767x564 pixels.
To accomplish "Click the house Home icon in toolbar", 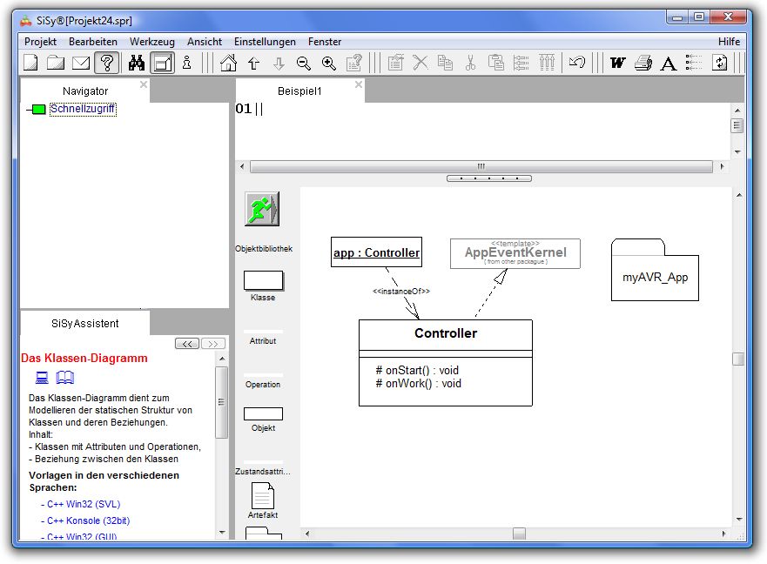I will coord(228,63).
